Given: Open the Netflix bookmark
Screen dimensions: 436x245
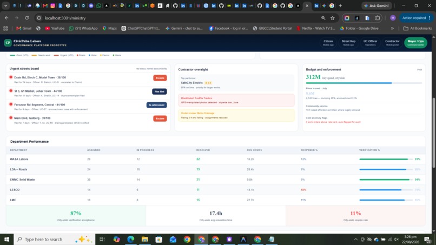Looking at the screenshot, I should point(315,28).
